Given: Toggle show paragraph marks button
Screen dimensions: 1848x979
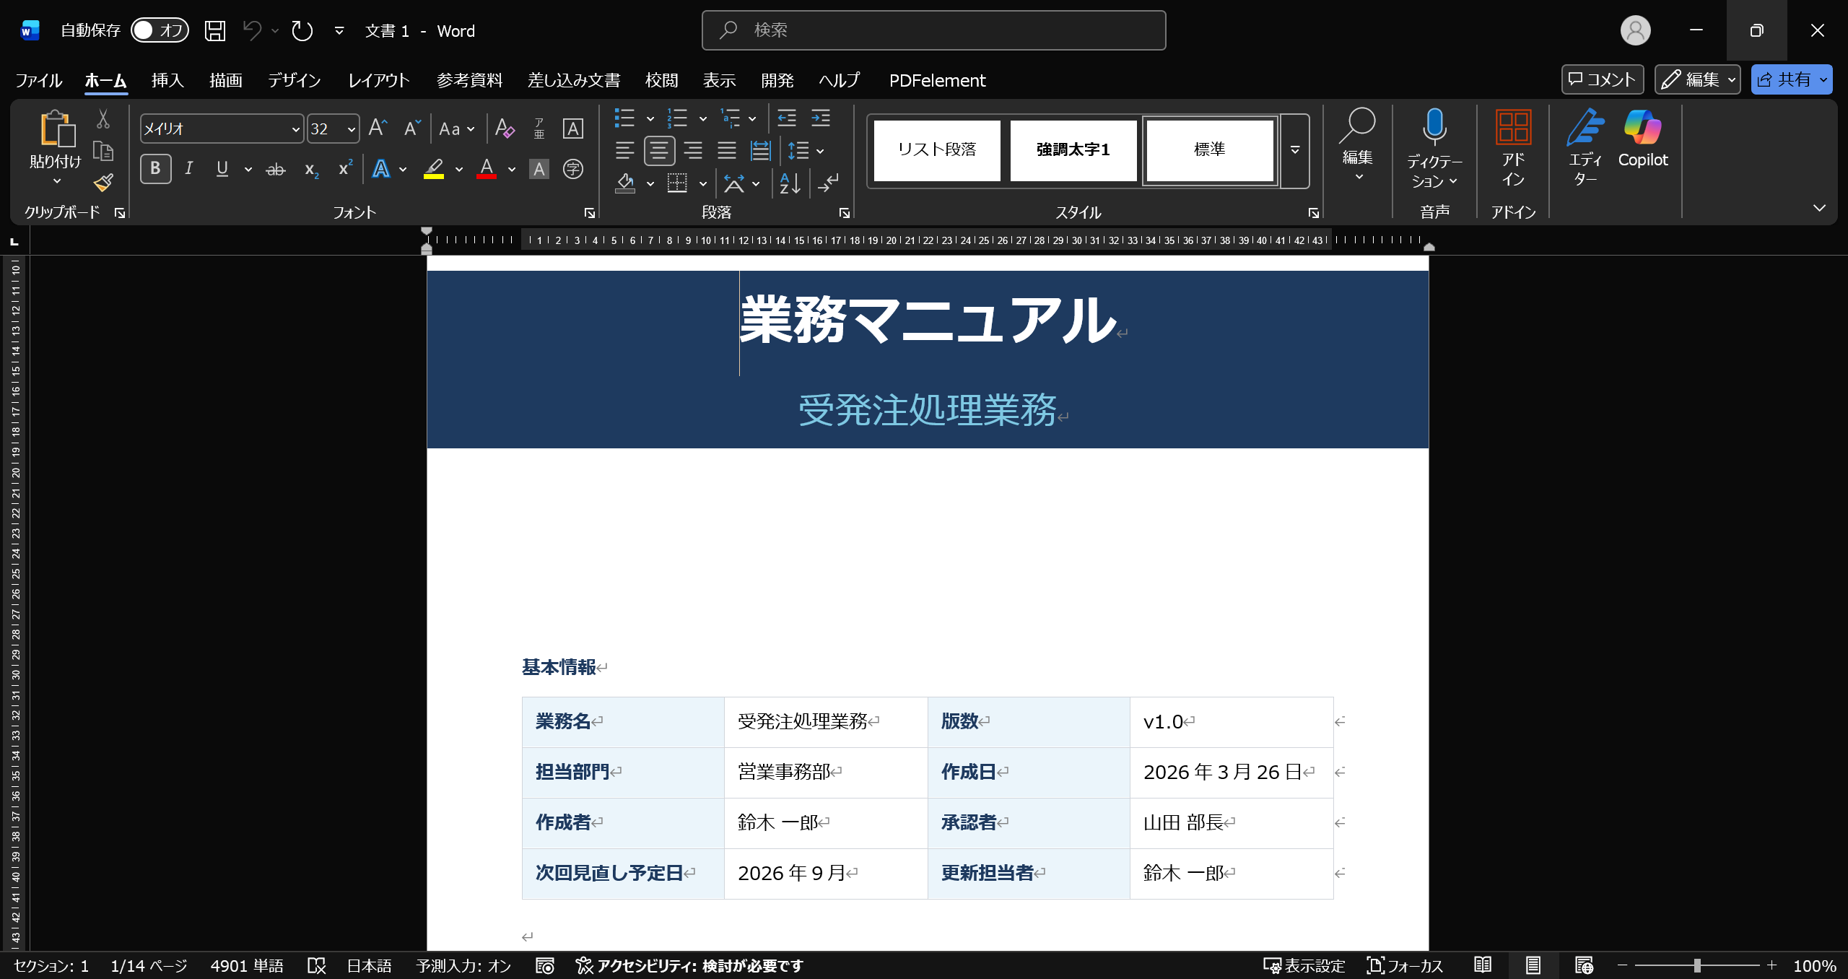Looking at the screenshot, I should [x=828, y=183].
